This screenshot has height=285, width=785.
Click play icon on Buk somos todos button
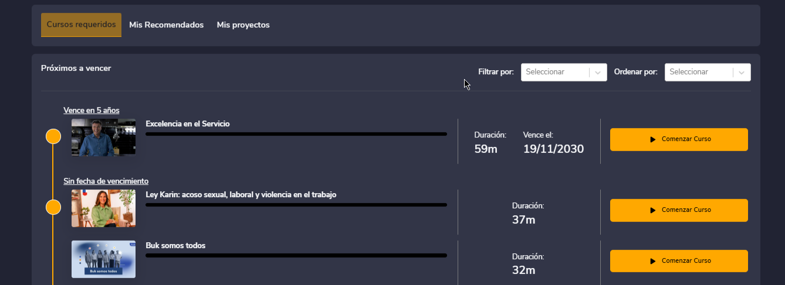[x=652, y=262]
